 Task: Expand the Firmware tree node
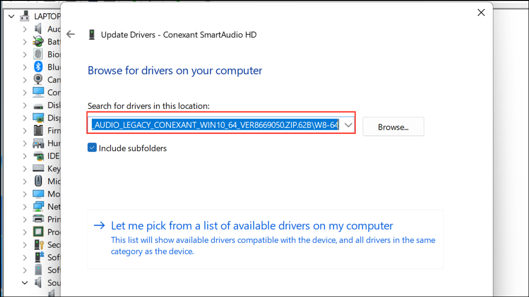24,131
